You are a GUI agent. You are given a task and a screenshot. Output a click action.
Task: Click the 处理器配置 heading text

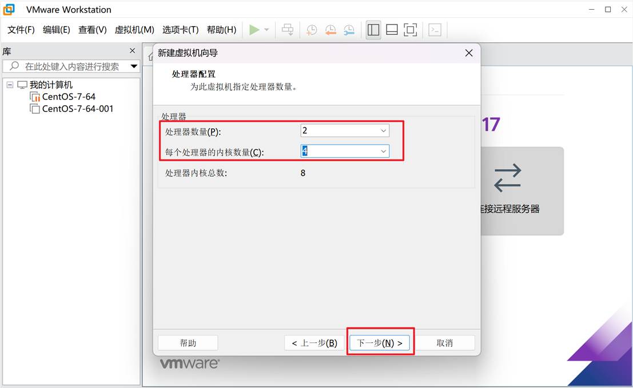click(194, 74)
